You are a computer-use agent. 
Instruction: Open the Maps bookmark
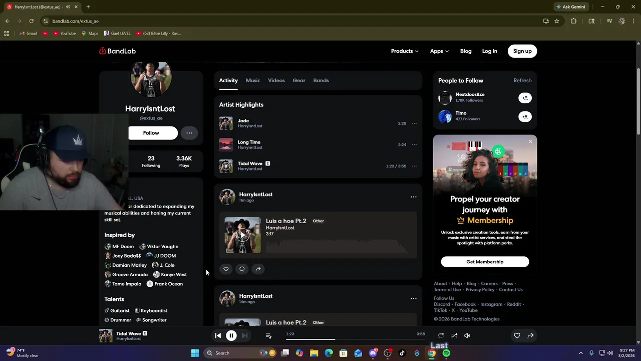tap(90, 34)
